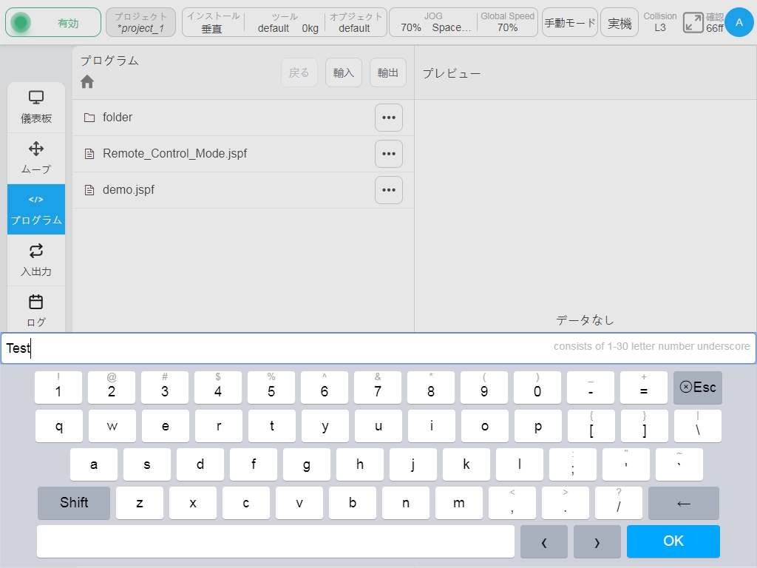Tap the right bracket key
Screen dimensions: 757x568
(x=645, y=426)
